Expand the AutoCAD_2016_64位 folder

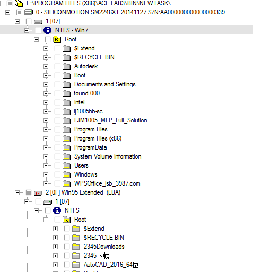click(x=55, y=265)
